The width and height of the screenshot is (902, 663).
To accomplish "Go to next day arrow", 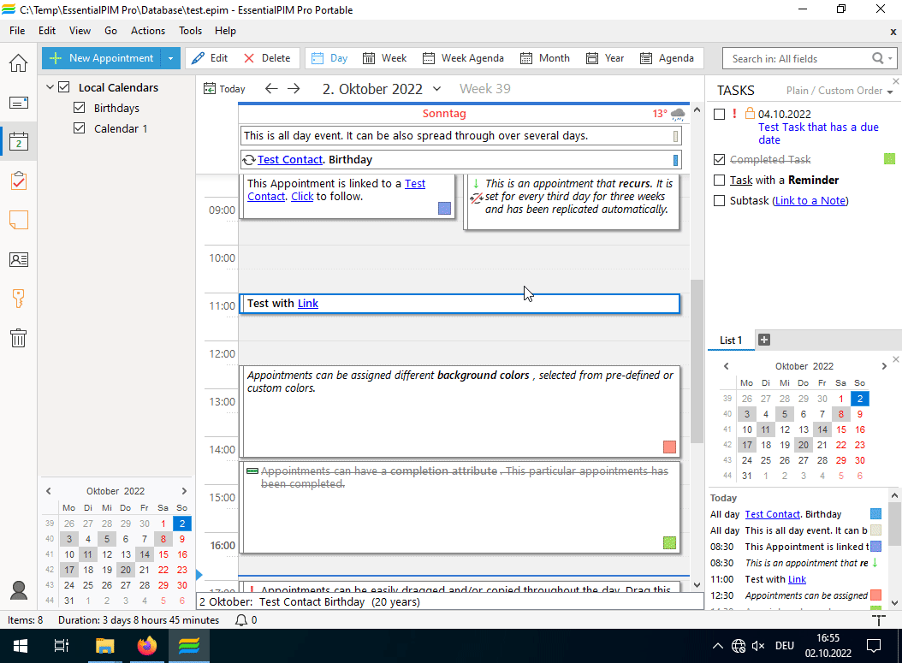I will coord(294,89).
